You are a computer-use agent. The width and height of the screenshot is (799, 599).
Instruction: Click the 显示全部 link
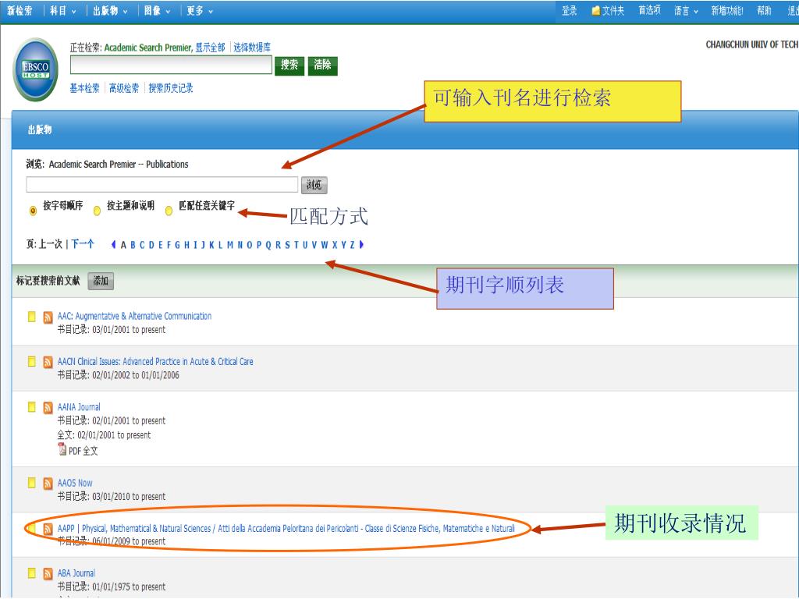click(x=210, y=48)
